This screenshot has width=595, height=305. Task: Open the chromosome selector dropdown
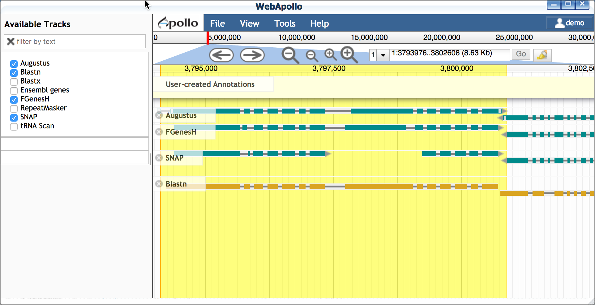pos(383,55)
